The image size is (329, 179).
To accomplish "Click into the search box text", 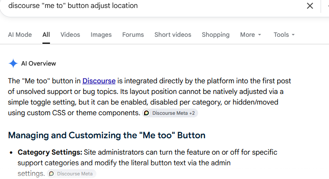I will [73, 5].
